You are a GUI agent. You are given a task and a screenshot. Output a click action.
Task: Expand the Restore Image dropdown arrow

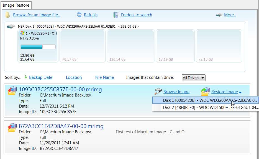point(240,93)
